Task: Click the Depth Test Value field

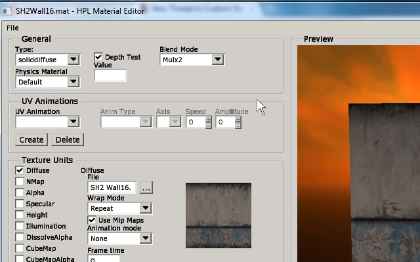Action: tap(110, 75)
